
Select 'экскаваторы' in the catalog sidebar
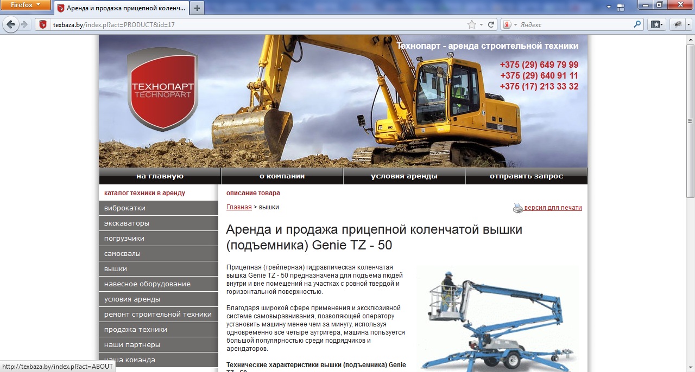point(159,223)
